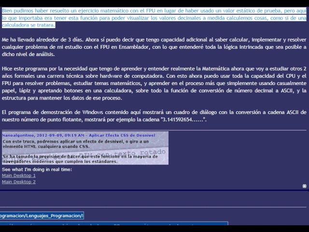Click the highlighted blue bar at bottom

114,223
